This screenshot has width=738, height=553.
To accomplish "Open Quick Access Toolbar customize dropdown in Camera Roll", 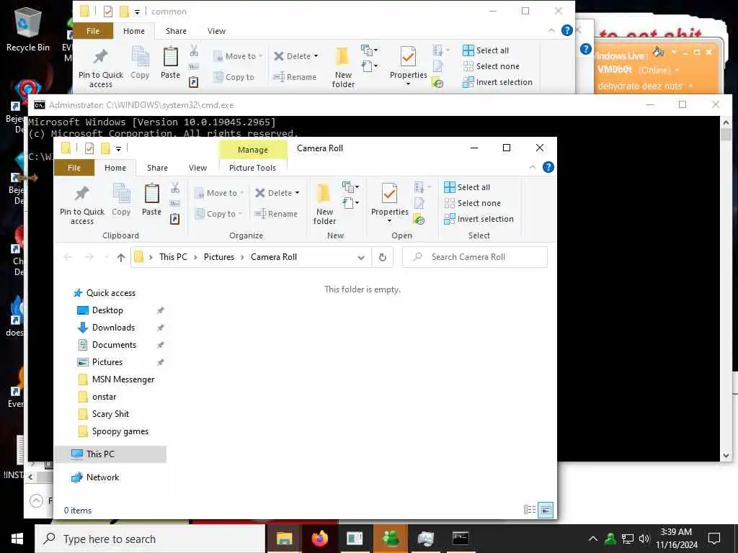I will pos(119,148).
